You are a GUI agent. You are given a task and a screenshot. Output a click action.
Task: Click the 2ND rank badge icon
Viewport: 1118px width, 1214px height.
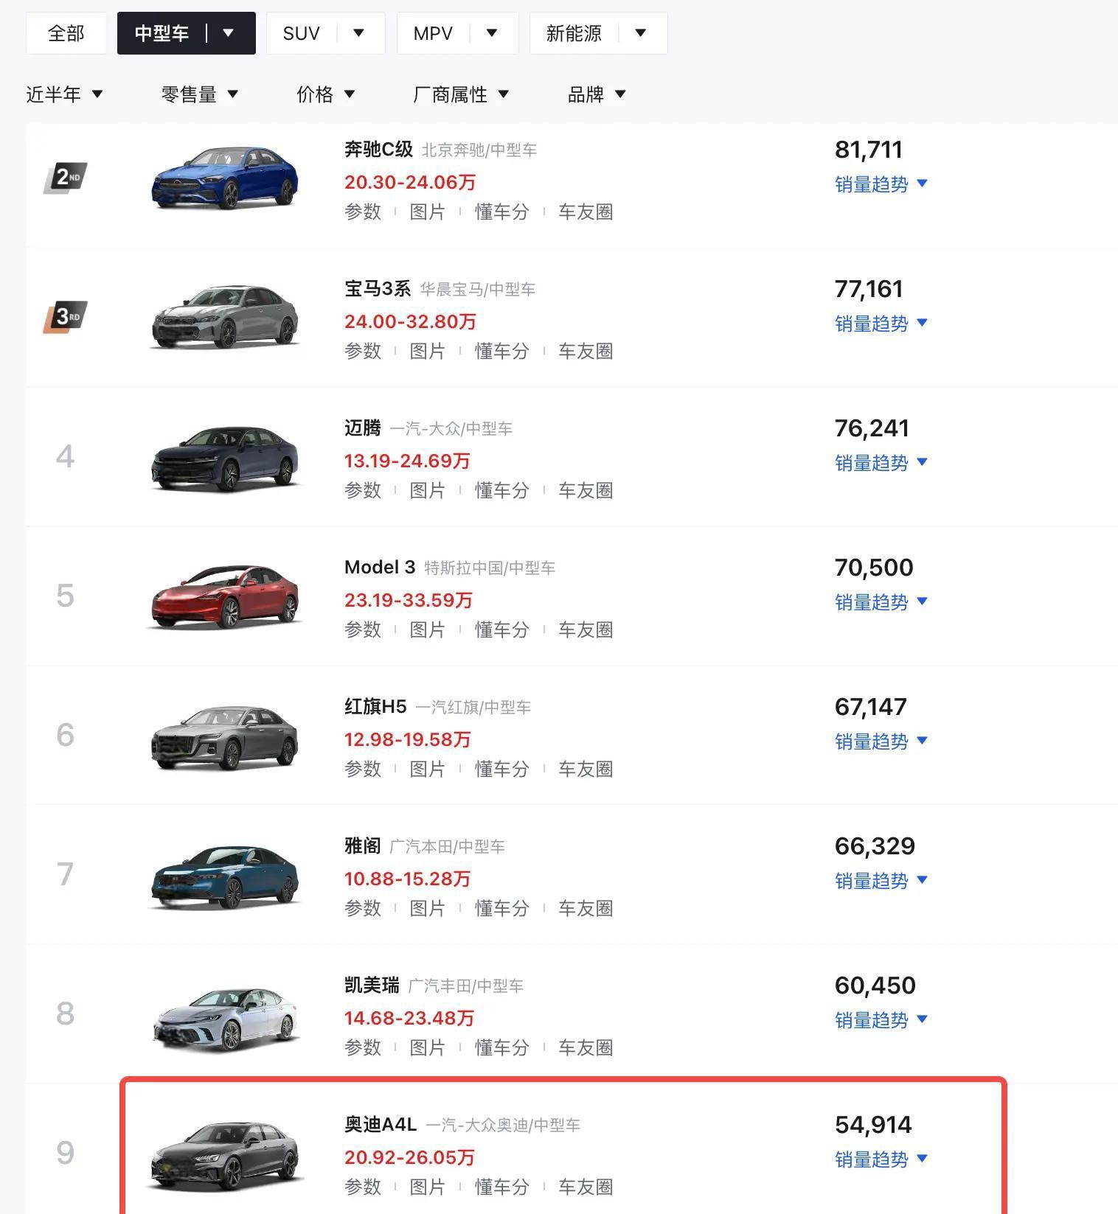66,178
